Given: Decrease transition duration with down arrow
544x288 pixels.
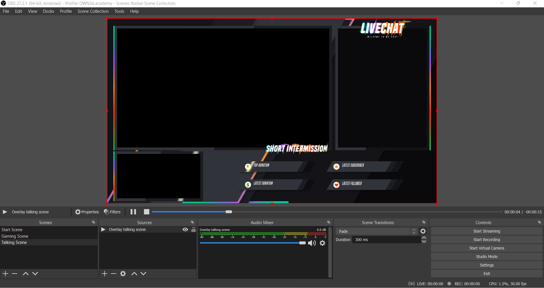Looking at the screenshot, I should [x=424, y=241].
